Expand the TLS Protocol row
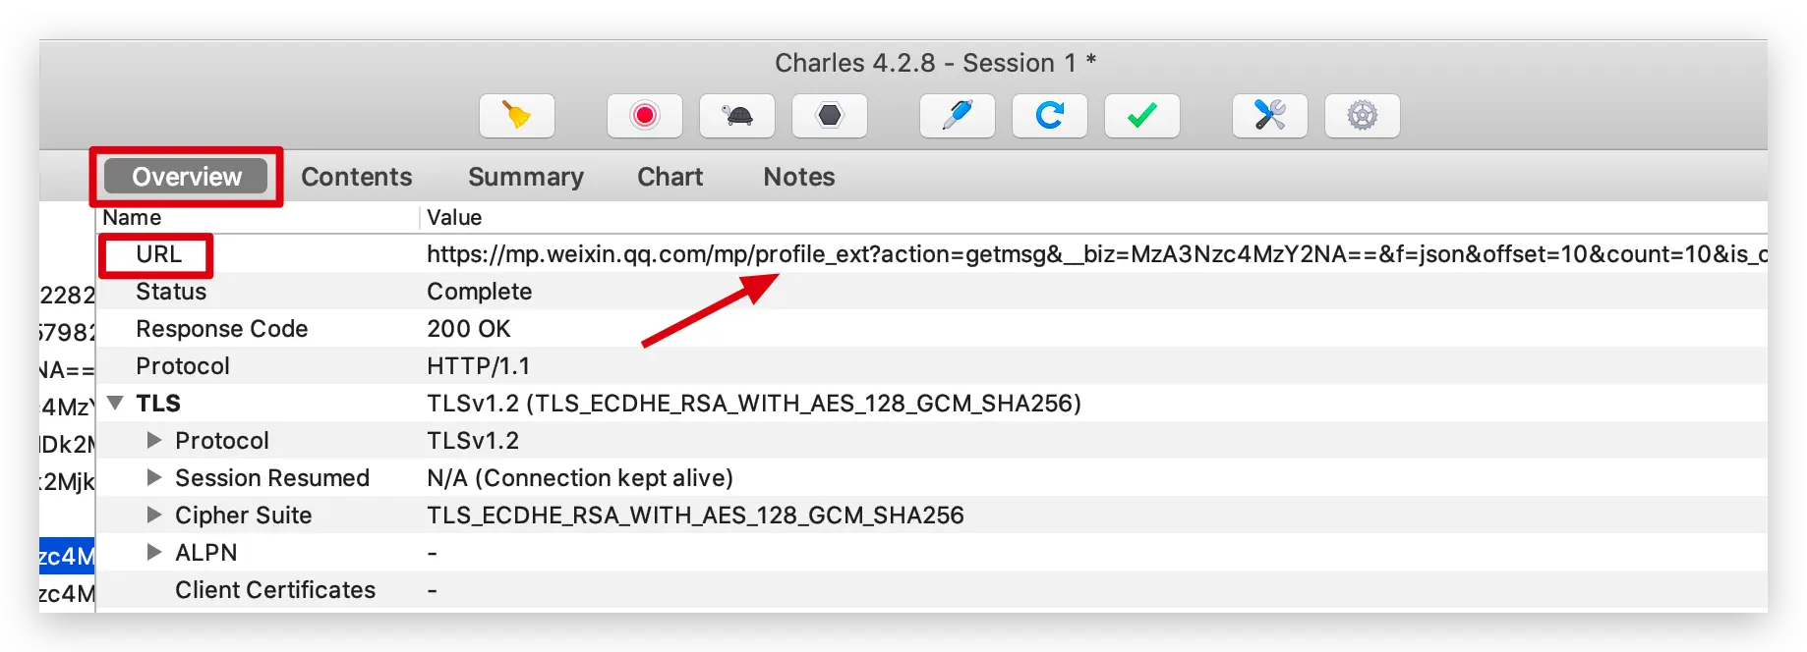The width and height of the screenshot is (1807, 652). (154, 440)
